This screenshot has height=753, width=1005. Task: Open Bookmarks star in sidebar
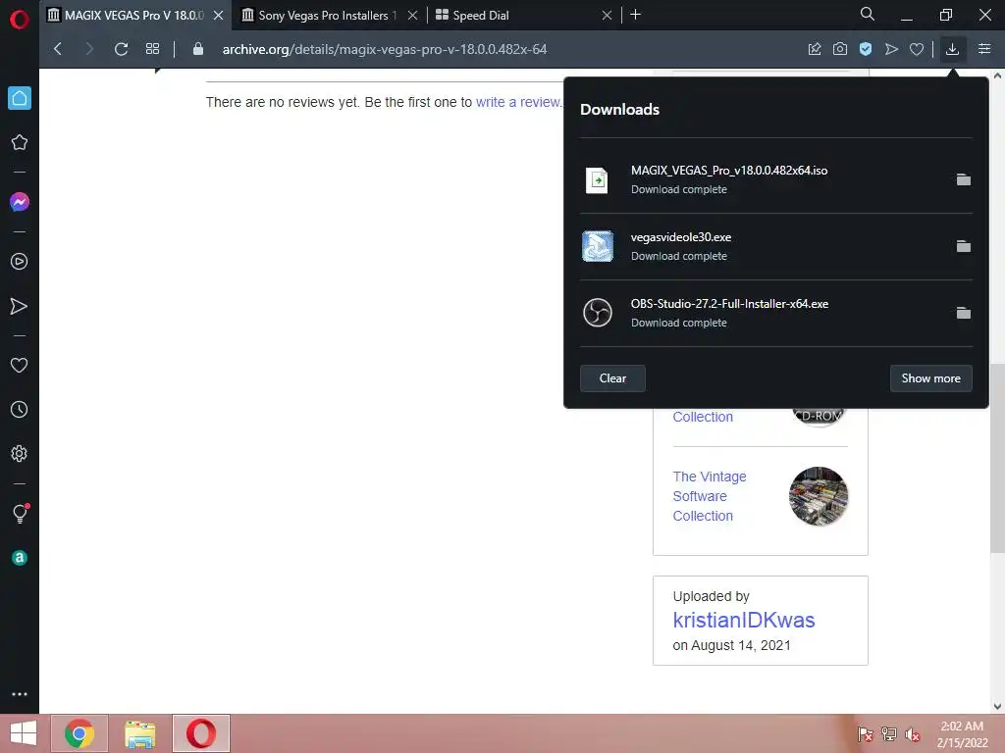pyautogui.click(x=20, y=142)
